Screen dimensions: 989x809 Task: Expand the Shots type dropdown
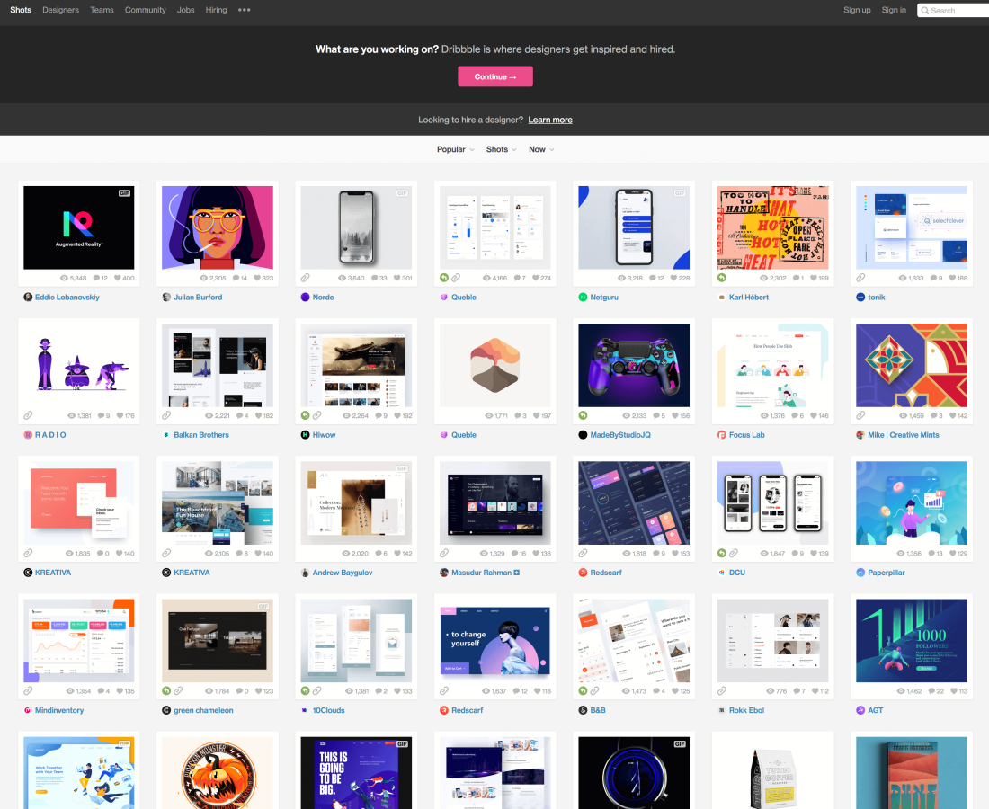tap(501, 149)
